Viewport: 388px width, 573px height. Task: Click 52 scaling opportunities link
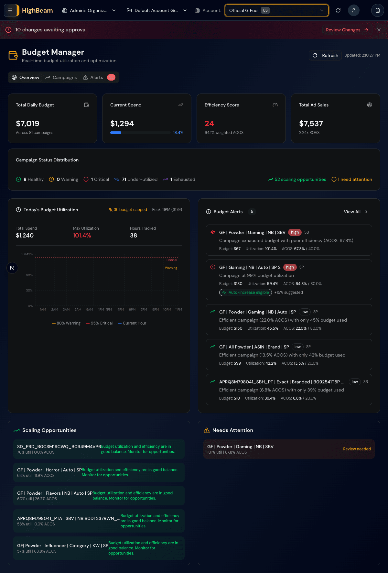pyautogui.click(x=297, y=179)
